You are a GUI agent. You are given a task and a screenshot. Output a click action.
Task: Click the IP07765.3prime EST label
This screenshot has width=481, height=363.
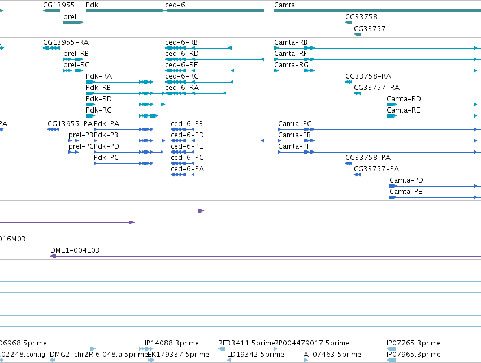[414, 343]
